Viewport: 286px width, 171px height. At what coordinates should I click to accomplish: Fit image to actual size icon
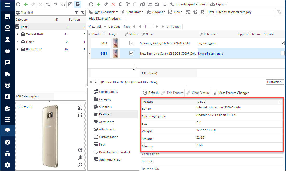coord(80,108)
